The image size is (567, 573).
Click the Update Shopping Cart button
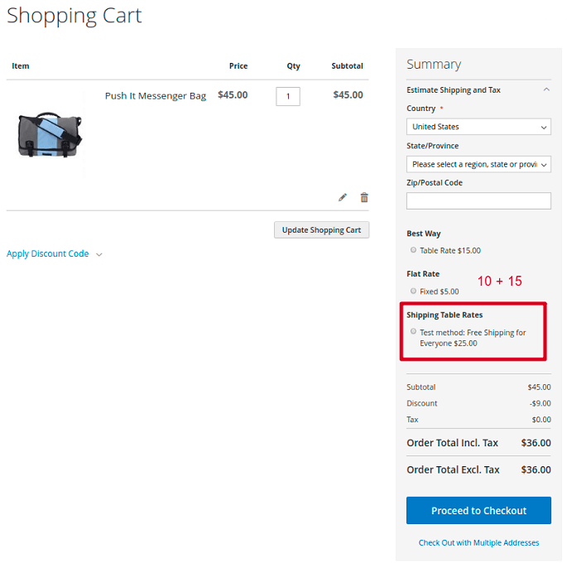pyautogui.click(x=321, y=229)
